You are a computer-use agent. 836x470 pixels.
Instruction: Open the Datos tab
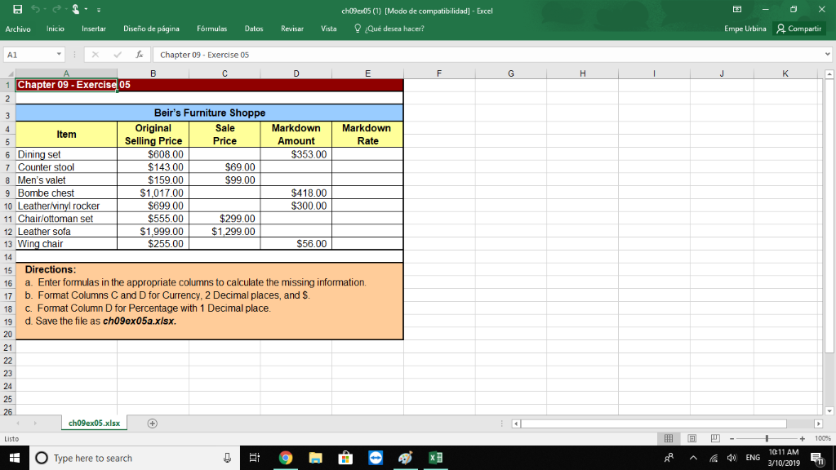(x=254, y=29)
